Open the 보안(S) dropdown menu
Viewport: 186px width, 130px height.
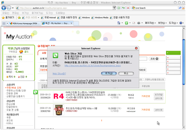tap(162, 23)
